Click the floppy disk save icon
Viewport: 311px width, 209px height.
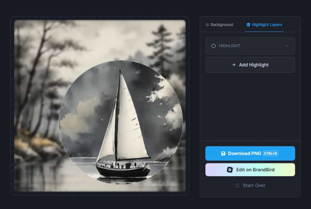coord(223,153)
